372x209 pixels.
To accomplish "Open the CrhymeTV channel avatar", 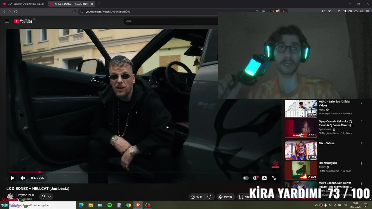I will click(10, 197).
